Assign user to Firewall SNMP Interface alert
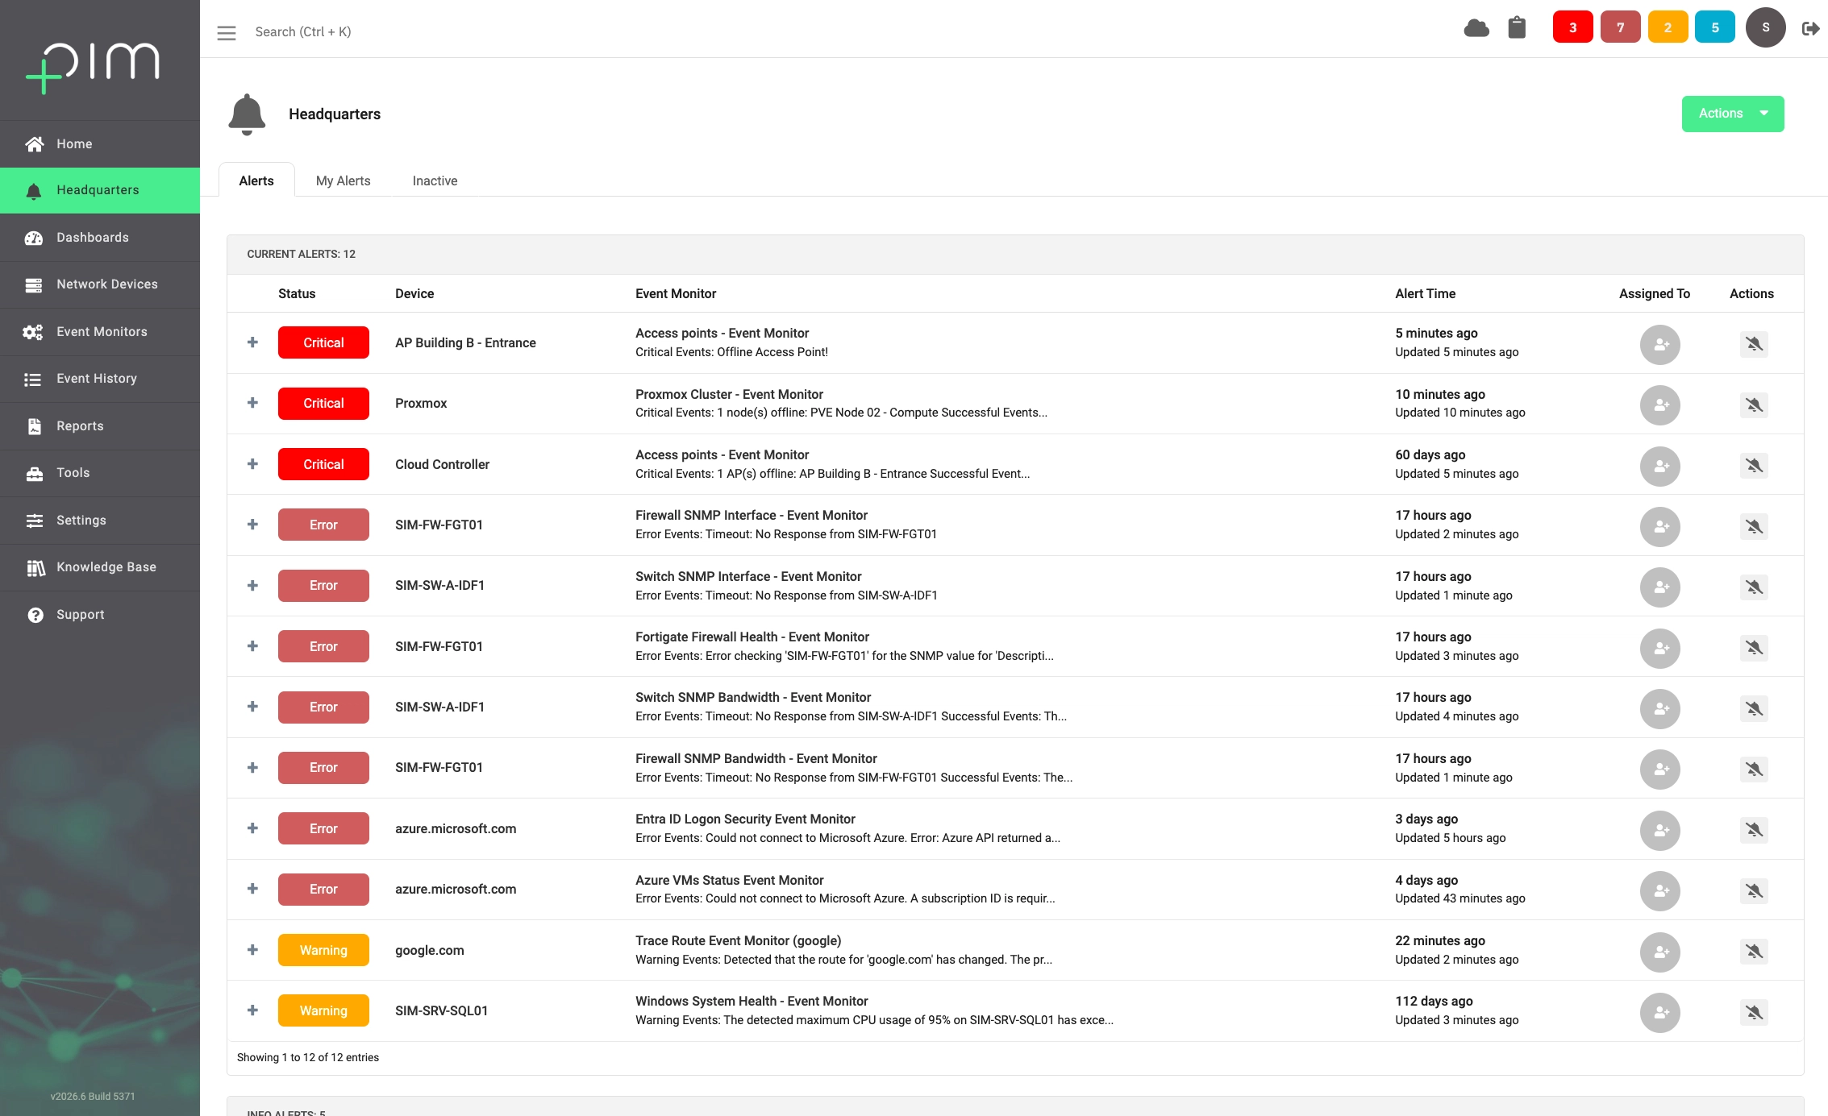 1660,527
